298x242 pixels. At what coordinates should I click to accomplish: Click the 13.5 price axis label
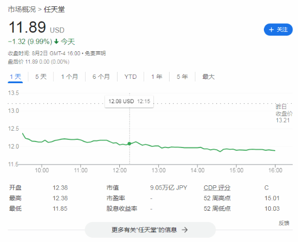click(14, 93)
